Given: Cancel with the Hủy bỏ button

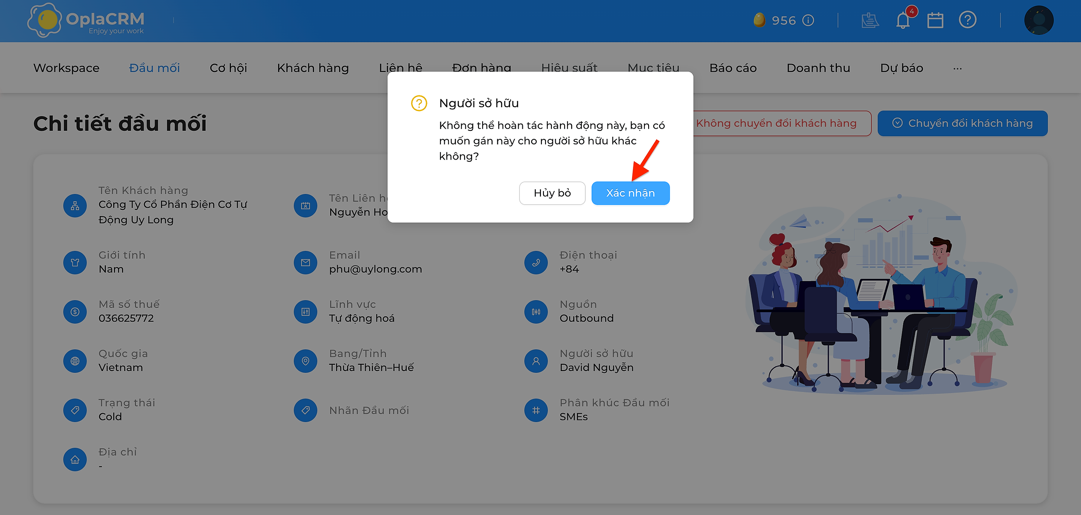Looking at the screenshot, I should [x=552, y=193].
